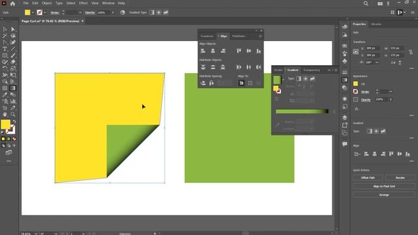
Task: Select the Rotate tool
Action: coord(5,69)
